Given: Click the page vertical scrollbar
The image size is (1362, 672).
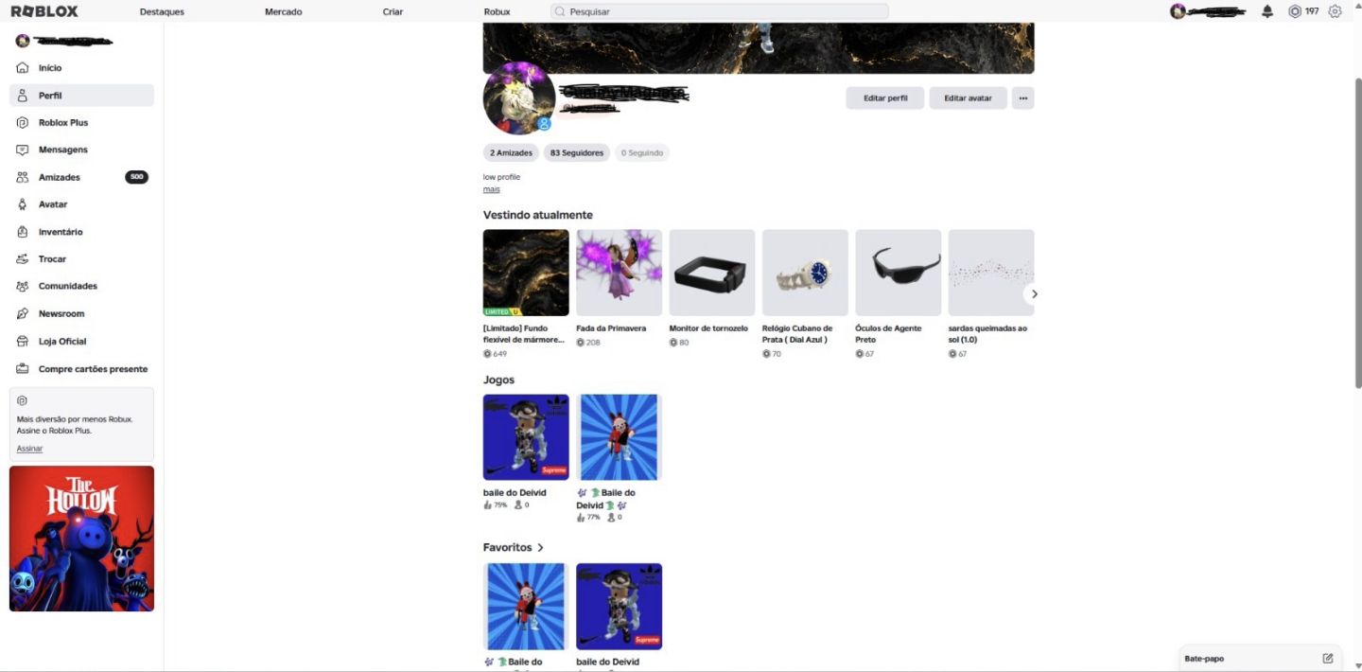Looking at the screenshot, I should (1358, 232).
